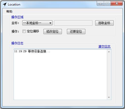Viewport: 125px width, 109px height.
Task: Click the log scrollbar up arrow
Action: [x=109, y=52]
